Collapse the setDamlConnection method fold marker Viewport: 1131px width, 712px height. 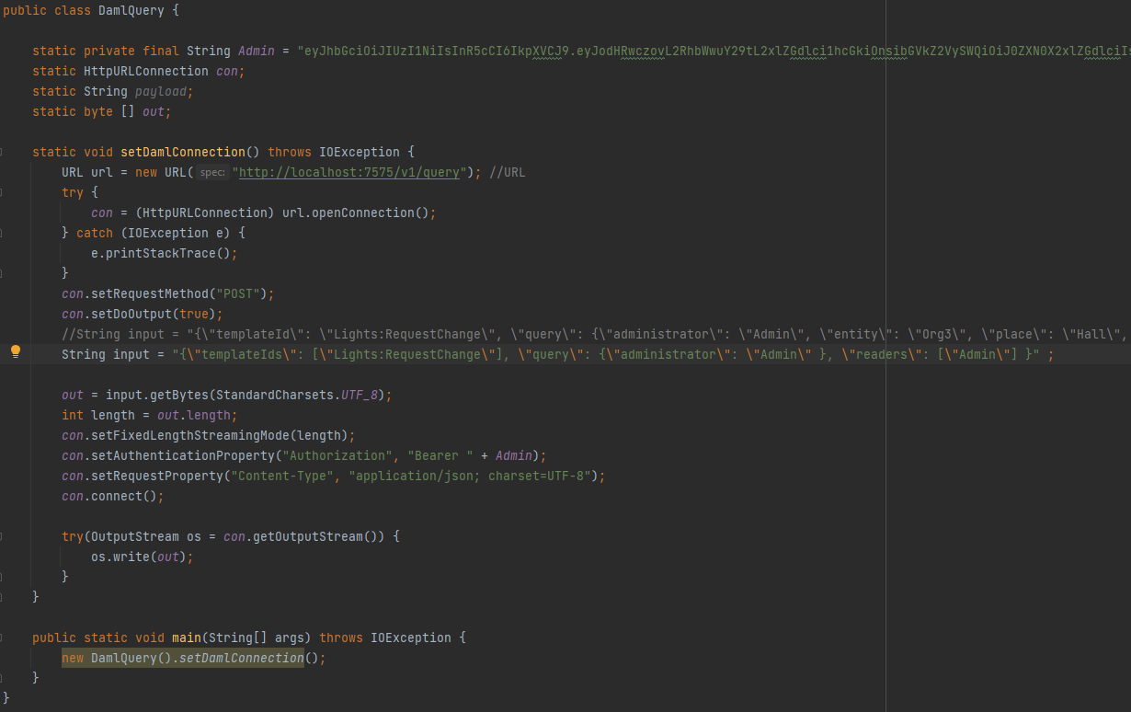(x=3, y=152)
